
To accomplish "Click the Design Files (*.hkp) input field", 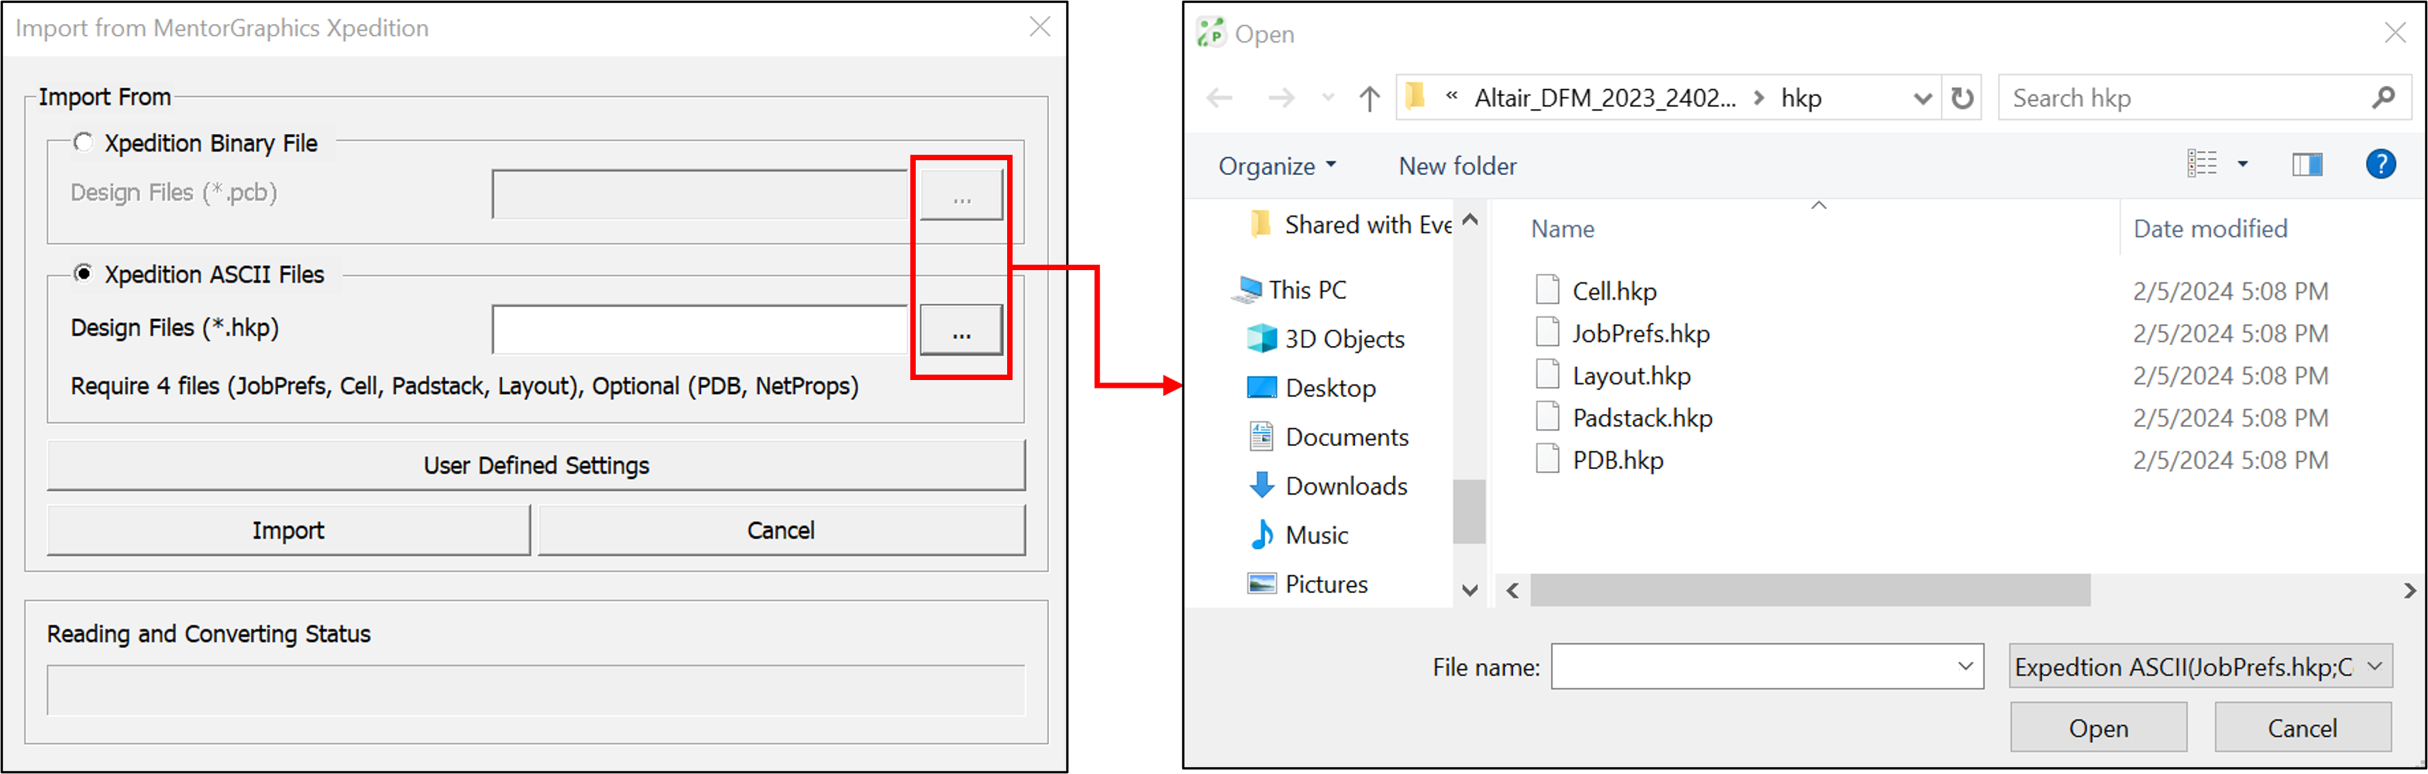I will 700,330.
